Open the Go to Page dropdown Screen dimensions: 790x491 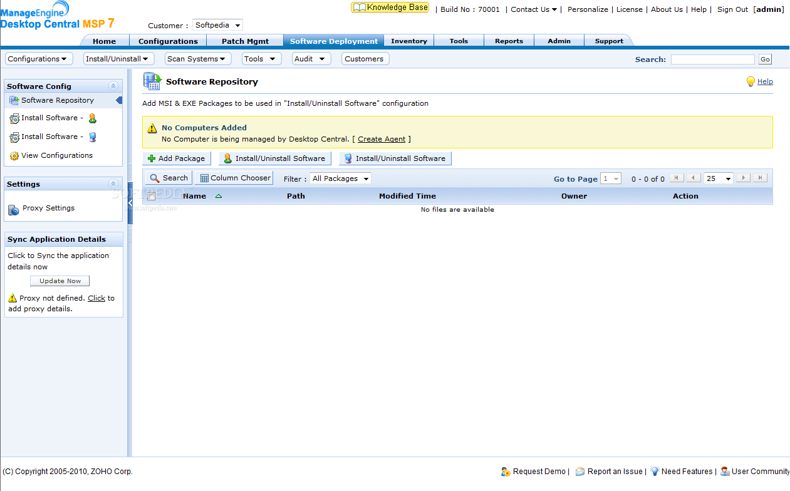611,178
